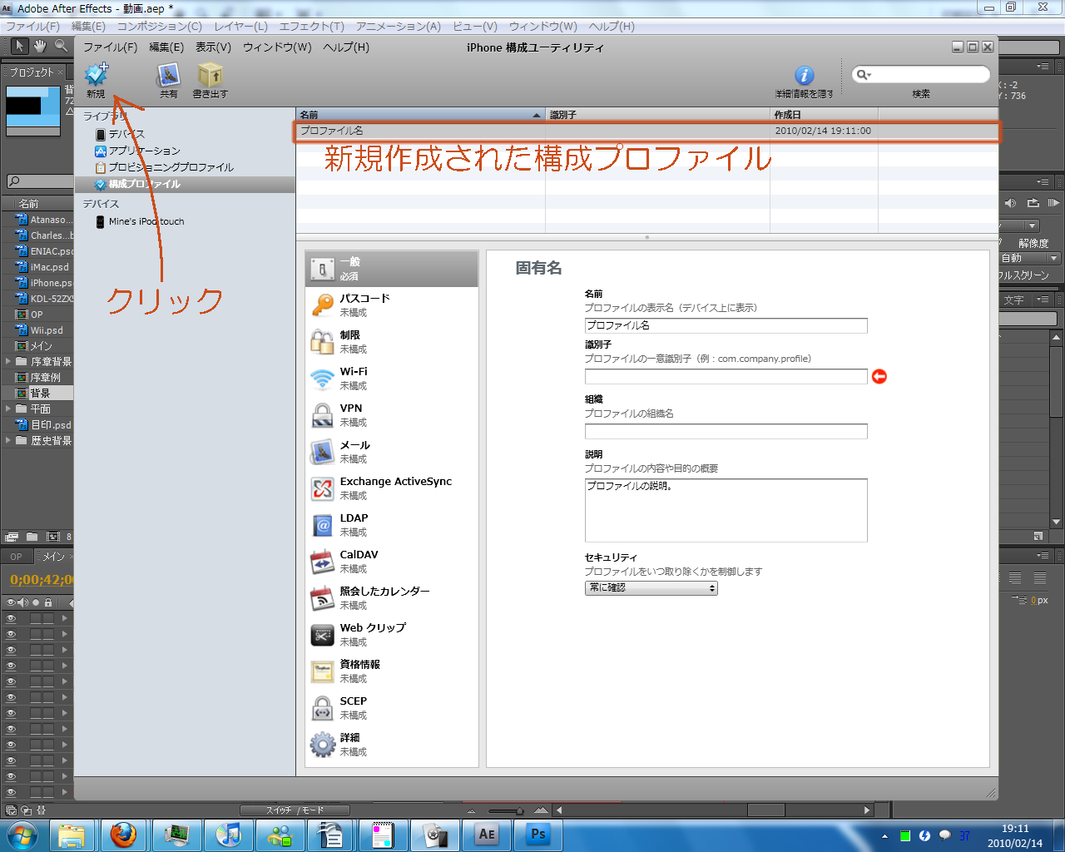Click the After Effects timecode 0;00;42 display
Image resolution: width=1065 pixels, height=852 pixels.
[x=42, y=580]
